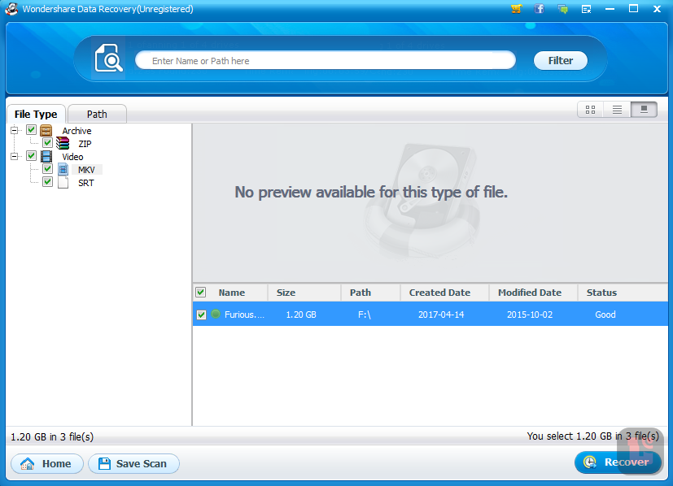Click the 'Good' status cell
Image resolution: width=673 pixels, height=486 pixels.
[x=605, y=315]
